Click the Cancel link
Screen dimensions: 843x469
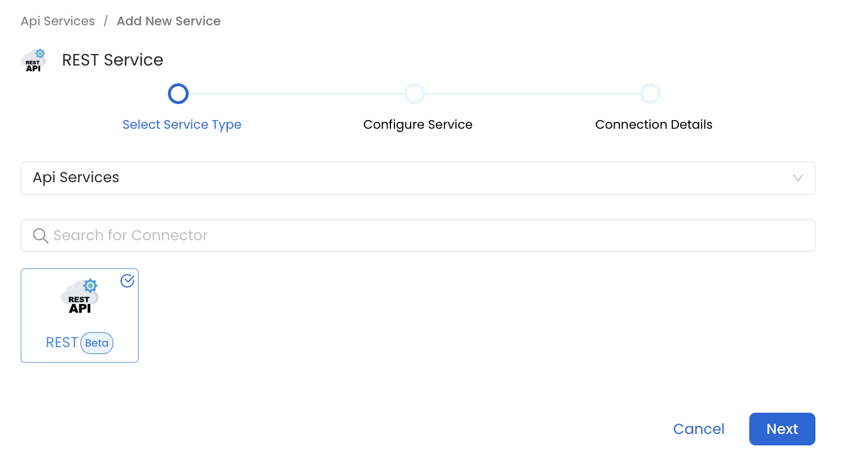tap(698, 429)
